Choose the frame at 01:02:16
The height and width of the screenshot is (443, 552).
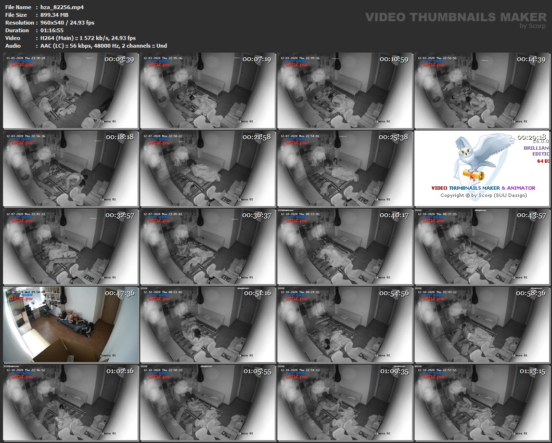coord(71,403)
